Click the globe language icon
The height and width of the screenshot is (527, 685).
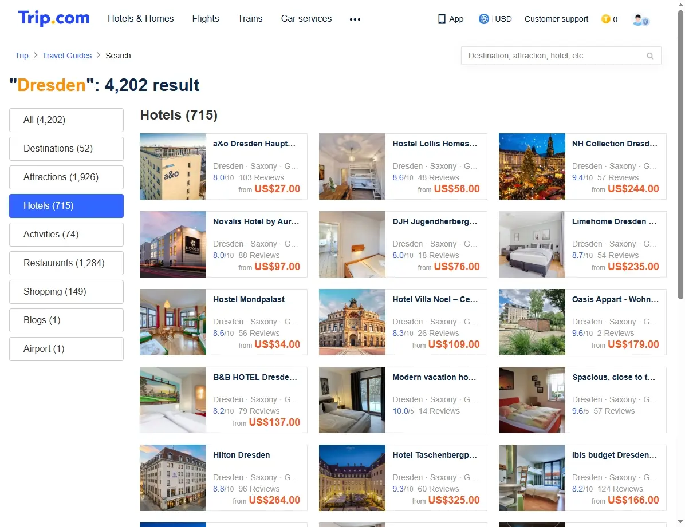tap(483, 19)
